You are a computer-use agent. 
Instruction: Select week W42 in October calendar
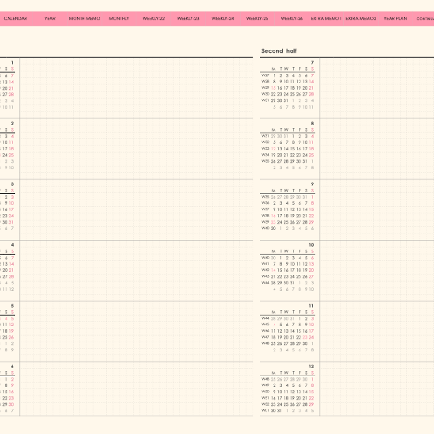(x=265, y=270)
